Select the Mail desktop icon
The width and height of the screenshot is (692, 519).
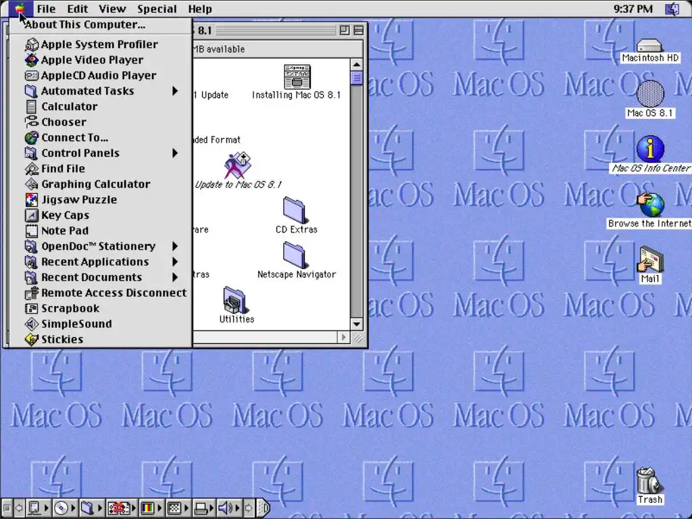click(650, 259)
